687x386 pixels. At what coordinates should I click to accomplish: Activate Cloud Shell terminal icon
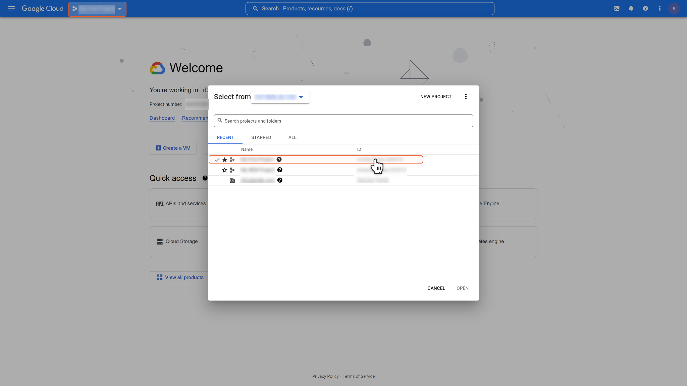point(617,8)
